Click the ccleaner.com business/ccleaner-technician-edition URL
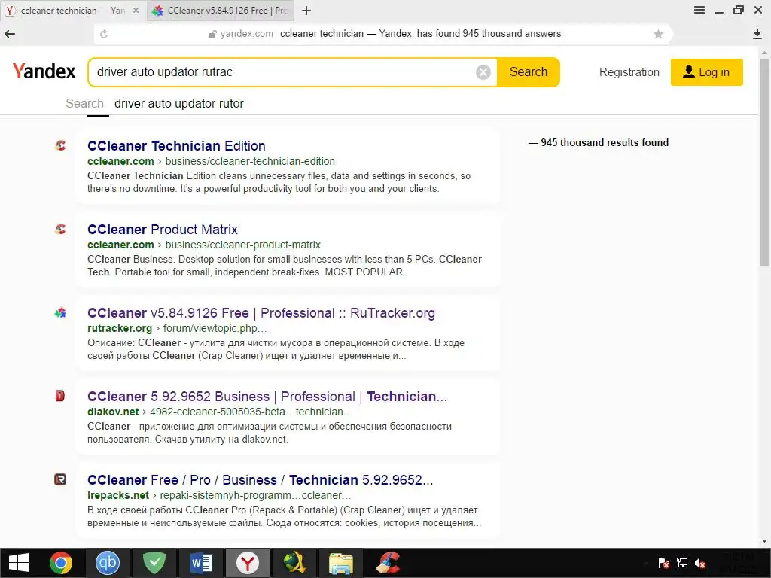This screenshot has height=578, width=771. pyautogui.click(x=211, y=161)
